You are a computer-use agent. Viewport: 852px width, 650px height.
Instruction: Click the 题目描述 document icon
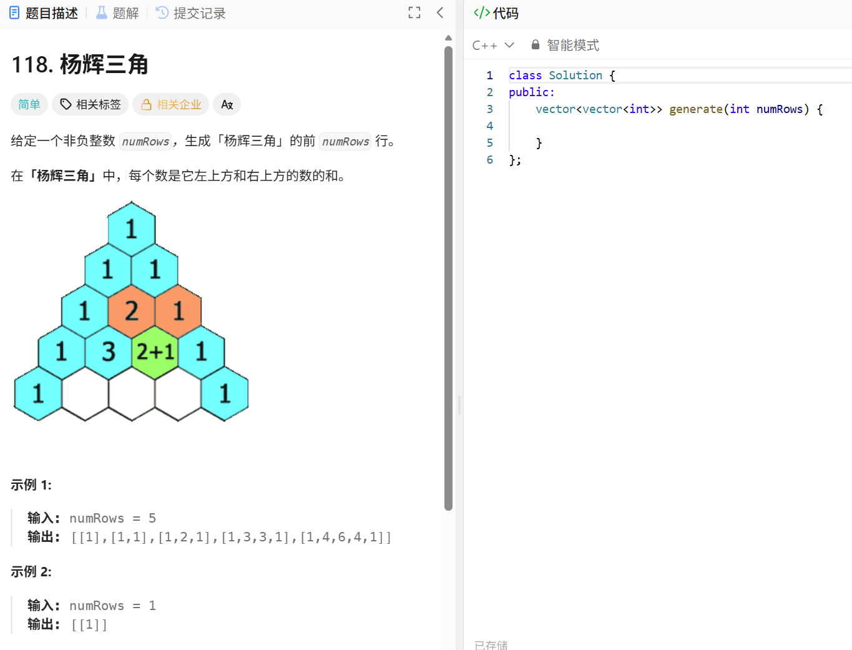point(14,12)
